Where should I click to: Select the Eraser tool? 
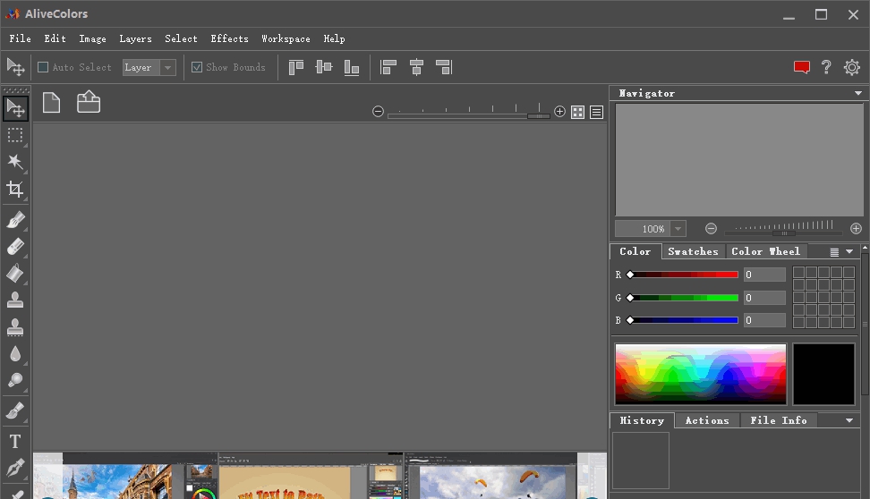click(x=15, y=247)
